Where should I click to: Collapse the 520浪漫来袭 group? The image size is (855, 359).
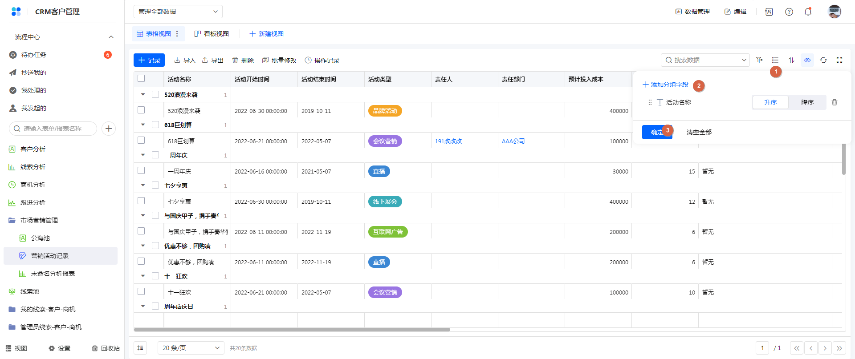143,94
